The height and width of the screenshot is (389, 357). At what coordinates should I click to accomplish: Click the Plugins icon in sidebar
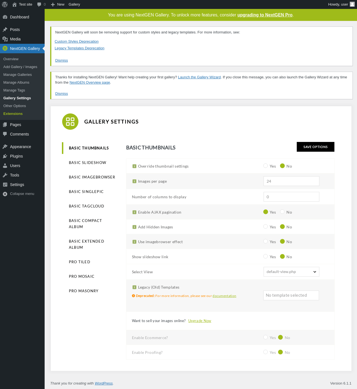[x=5, y=156]
